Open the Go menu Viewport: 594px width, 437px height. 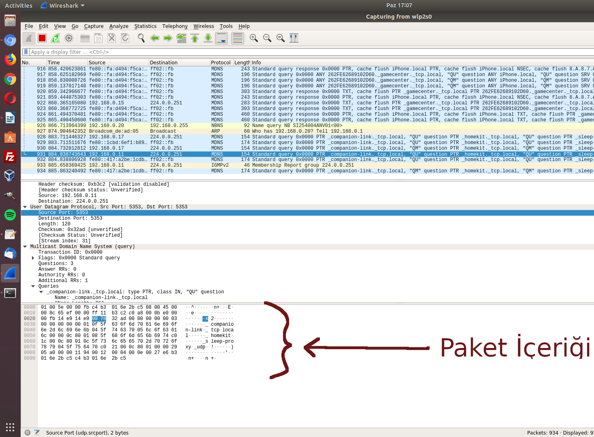pos(75,26)
